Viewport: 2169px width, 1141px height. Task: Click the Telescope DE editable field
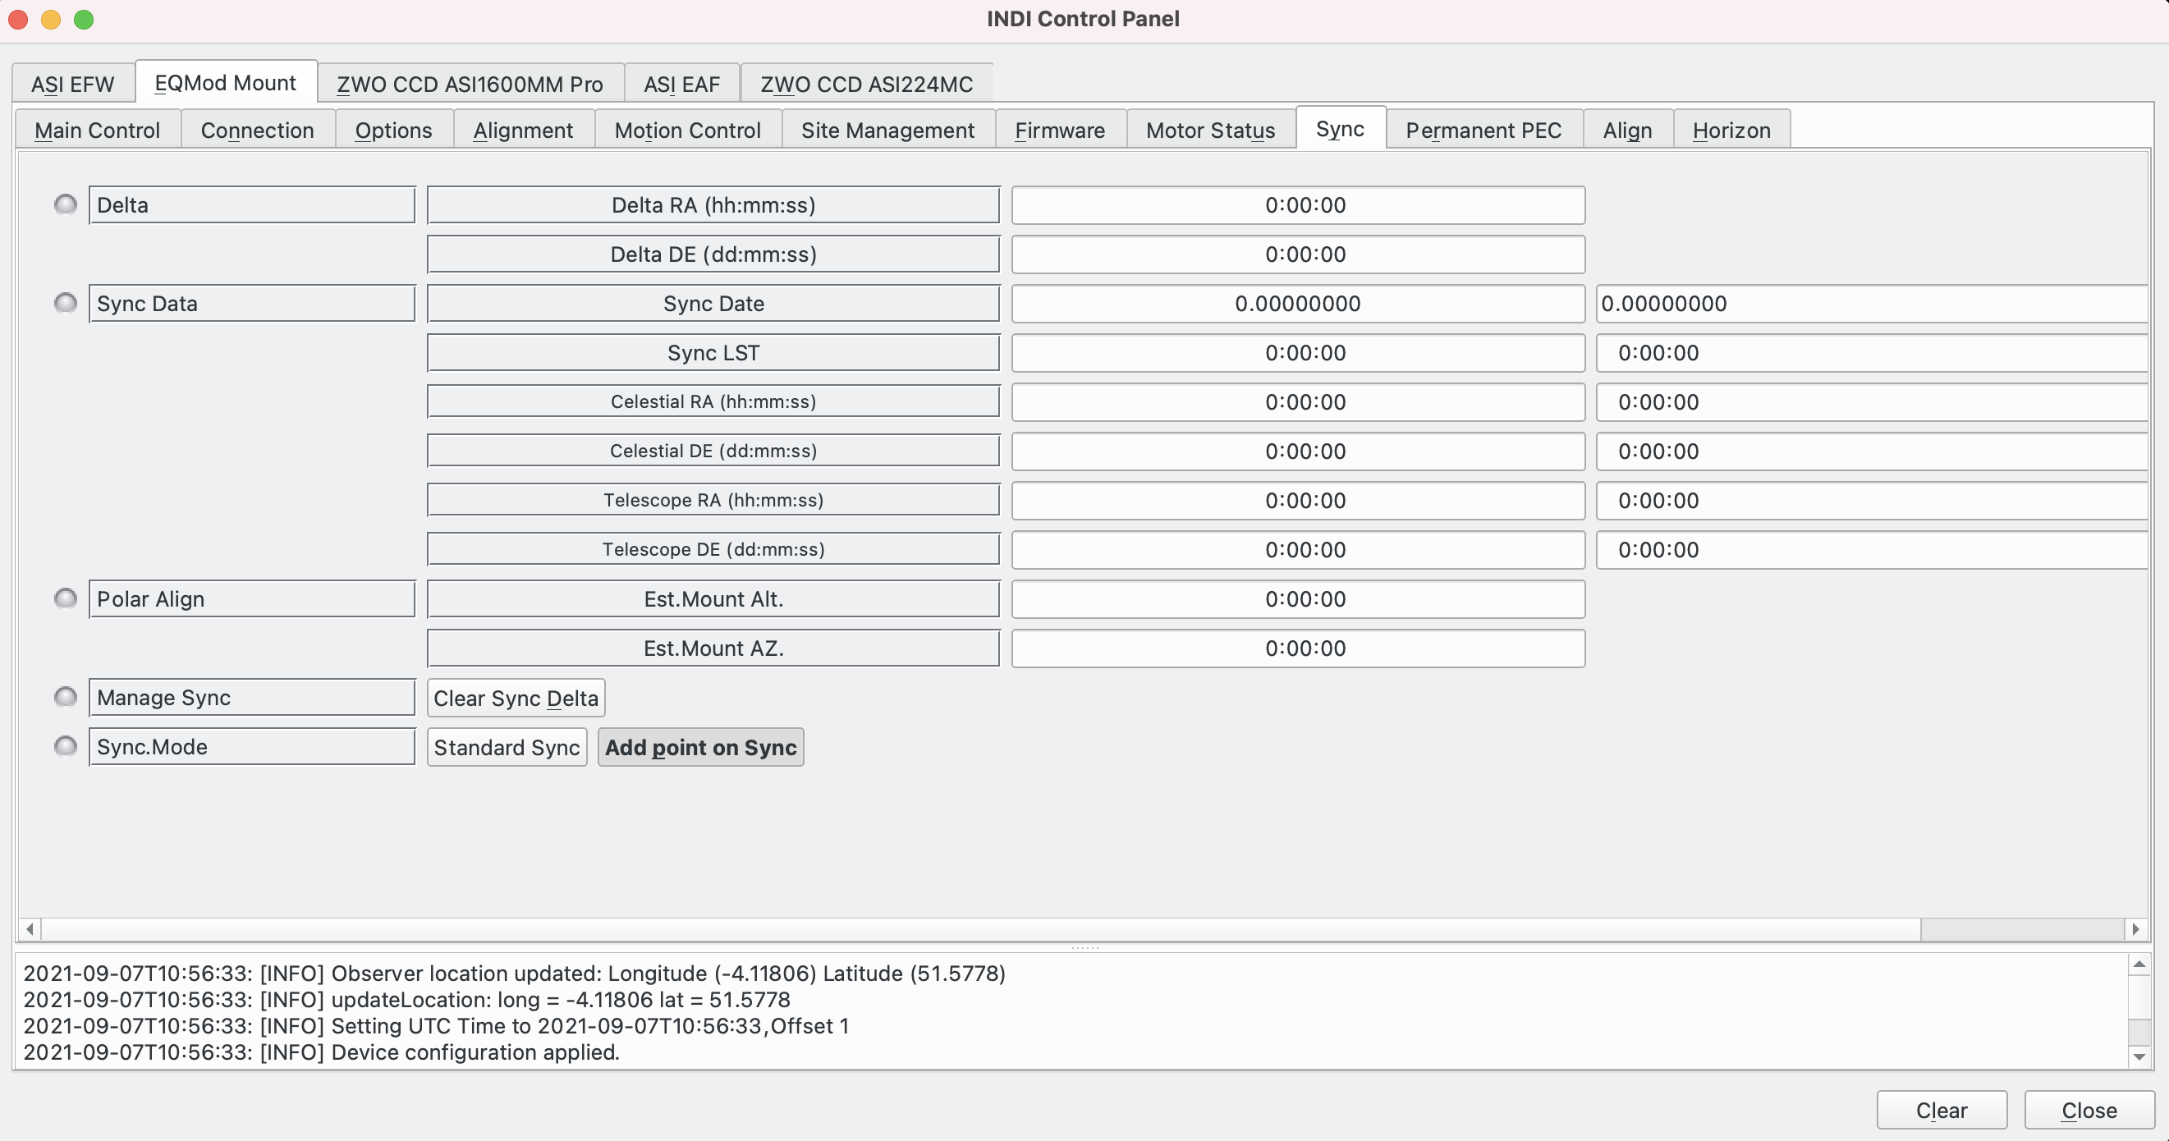click(1873, 550)
